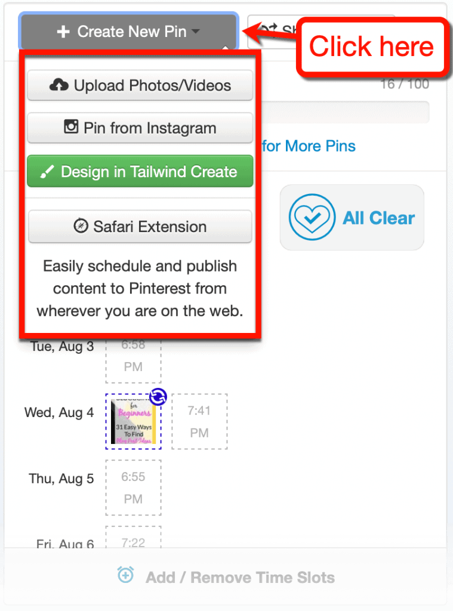This screenshot has width=453, height=611.
Task: Expand the scheduling options menu arrow
Action: (x=195, y=32)
